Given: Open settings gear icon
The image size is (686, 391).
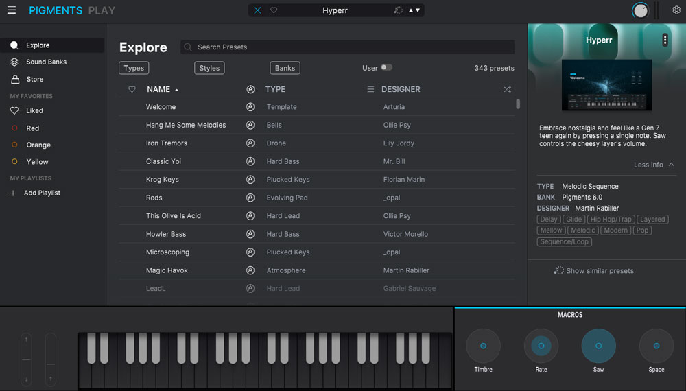Looking at the screenshot, I should [x=676, y=10].
